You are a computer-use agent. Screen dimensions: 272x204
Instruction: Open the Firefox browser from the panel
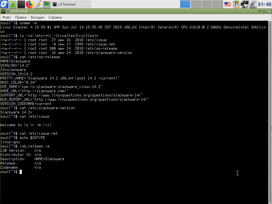click(30, 4)
